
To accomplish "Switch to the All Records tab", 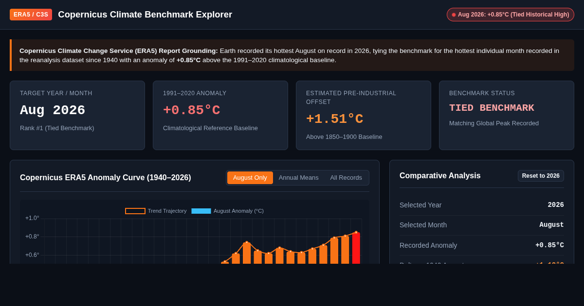I will coord(346,178).
